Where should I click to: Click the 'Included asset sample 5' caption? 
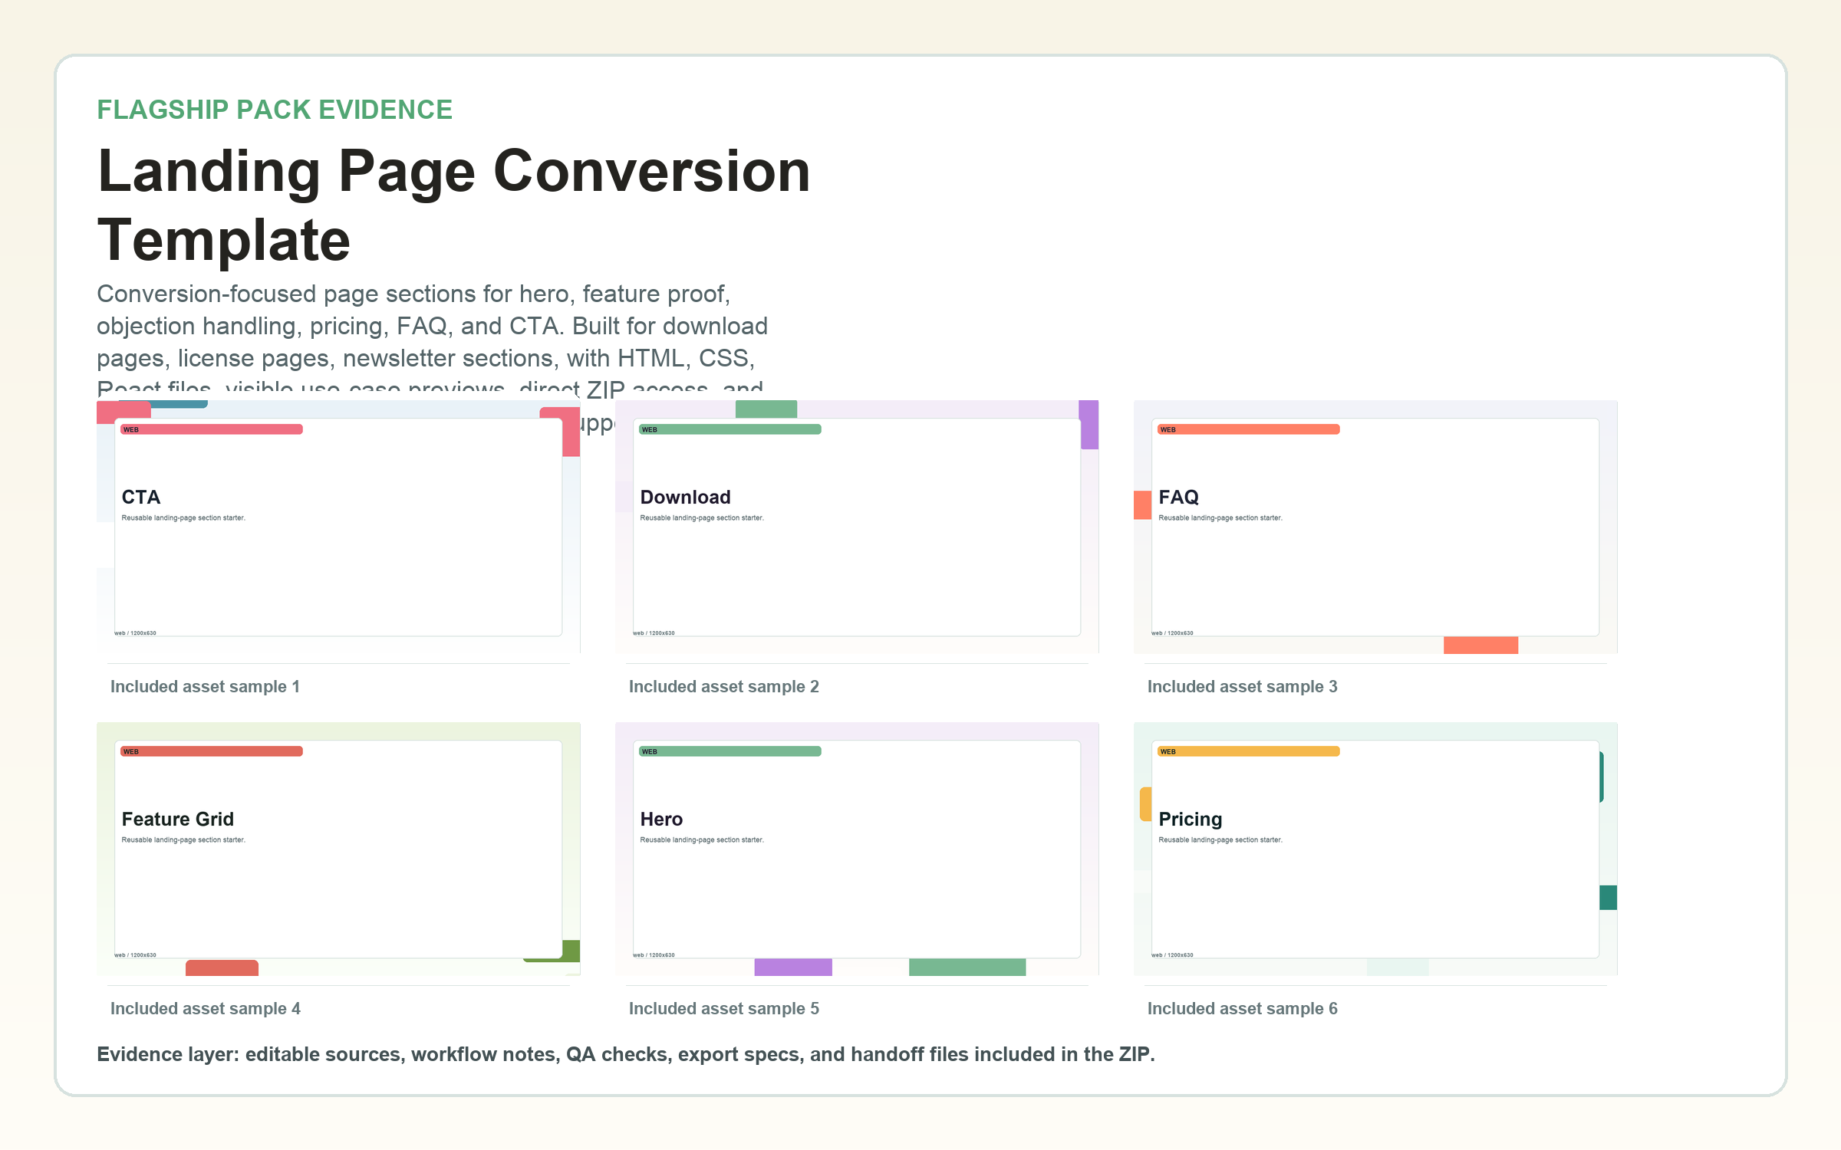coord(724,1009)
